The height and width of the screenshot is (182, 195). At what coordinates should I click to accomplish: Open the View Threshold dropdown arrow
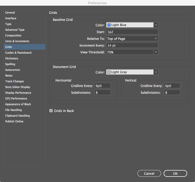[x=156, y=52]
